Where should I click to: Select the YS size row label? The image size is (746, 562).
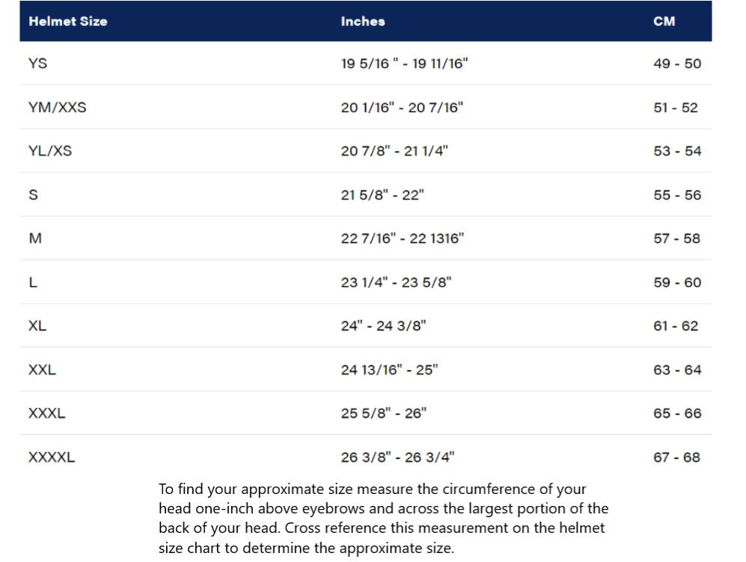37,64
